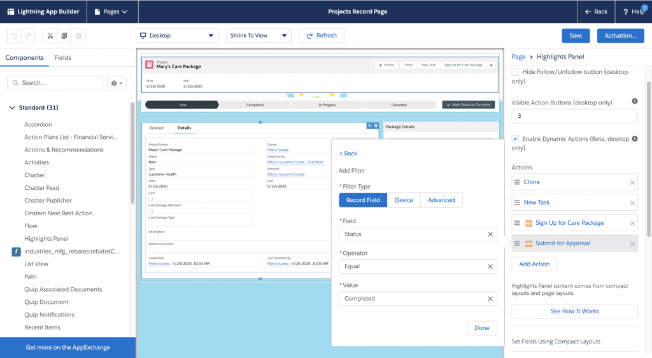This screenshot has width=652, height=358.
Task: Click the Page breadcrumb link
Action: [x=518, y=57]
